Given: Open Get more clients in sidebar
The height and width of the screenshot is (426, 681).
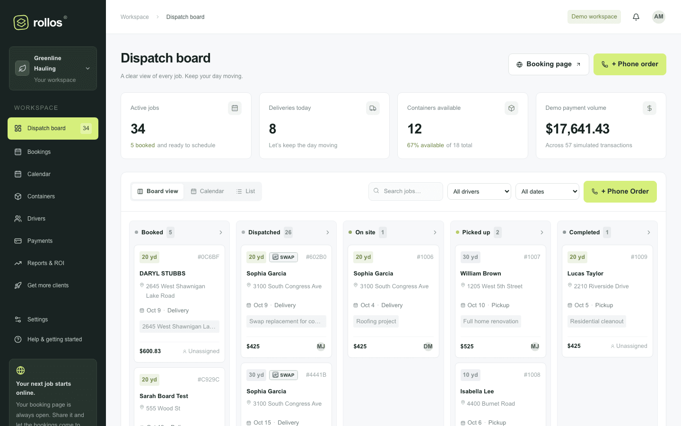Looking at the screenshot, I should (x=53, y=285).
